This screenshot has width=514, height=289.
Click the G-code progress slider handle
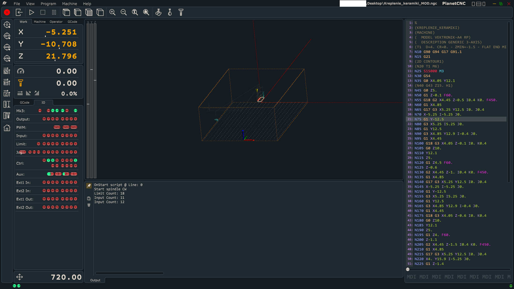408,269
